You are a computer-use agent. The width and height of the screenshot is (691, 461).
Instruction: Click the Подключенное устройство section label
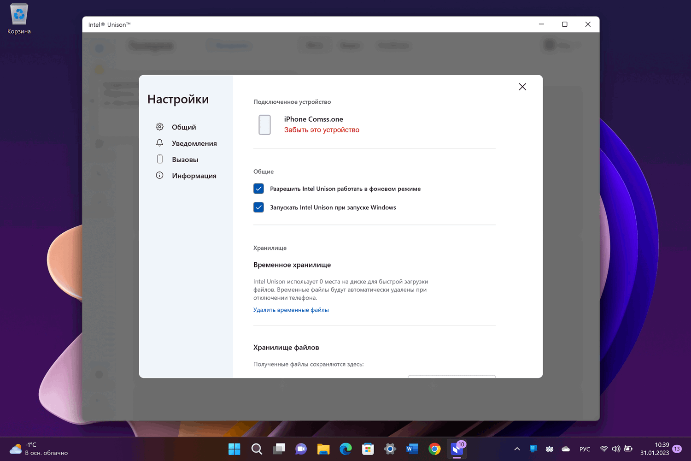click(292, 102)
